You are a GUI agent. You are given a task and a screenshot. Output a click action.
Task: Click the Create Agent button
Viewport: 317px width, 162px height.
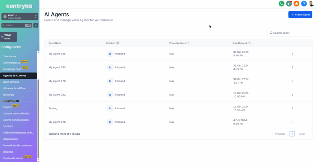[x=300, y=15]
